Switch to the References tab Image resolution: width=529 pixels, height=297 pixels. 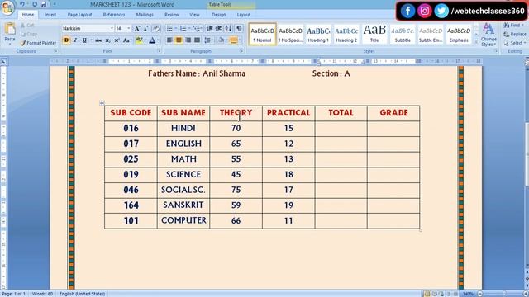[114, 15]
